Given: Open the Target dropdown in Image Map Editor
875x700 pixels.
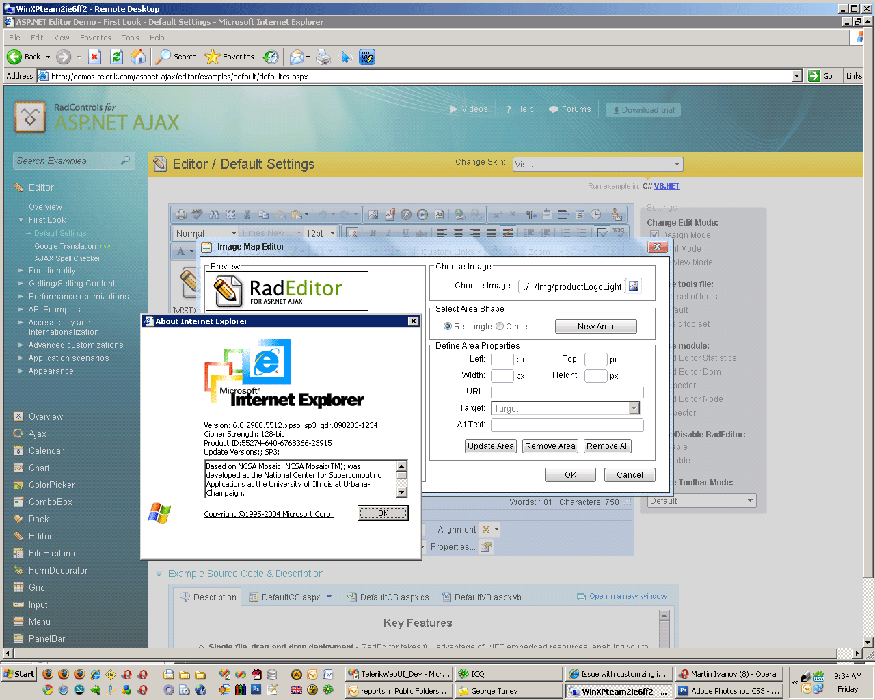Looking at the screenshot, I should (634, 408).
